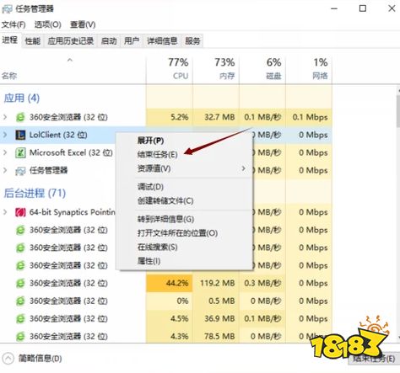The height and width of the screenshot is (373, 400).
Task: Open 属性(I) from the context menu
Action: (149, 261)
